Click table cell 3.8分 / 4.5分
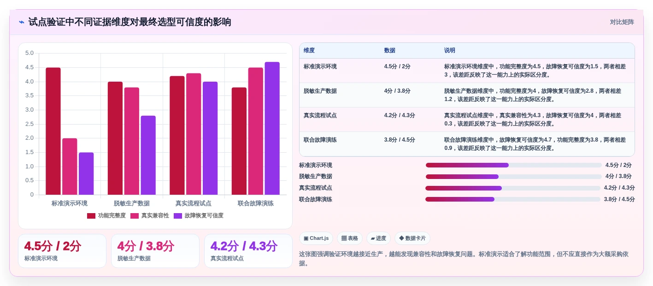The height and width of the screenshot is (286, 653). coord(400,140)
